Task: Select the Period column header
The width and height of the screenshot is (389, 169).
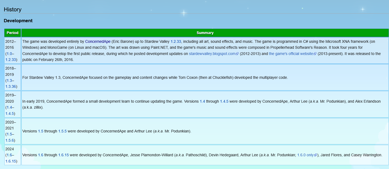Action: pos(12,33)
